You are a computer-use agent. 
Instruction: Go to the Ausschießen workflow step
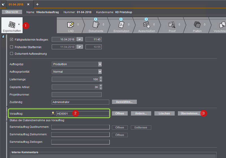tap(146, 26)
